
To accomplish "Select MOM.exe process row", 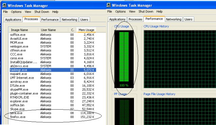I will (x=53, y=43).
